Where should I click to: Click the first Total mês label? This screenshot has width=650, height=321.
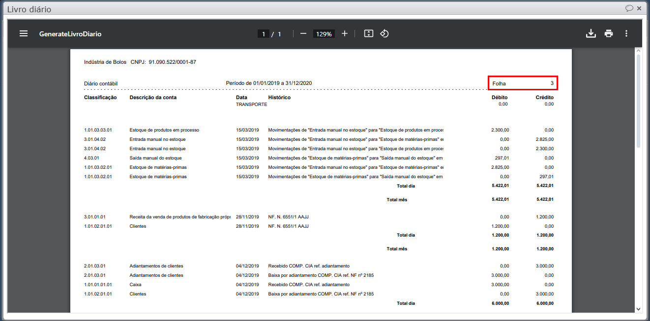pyautogui.click(x=397, y=200)
